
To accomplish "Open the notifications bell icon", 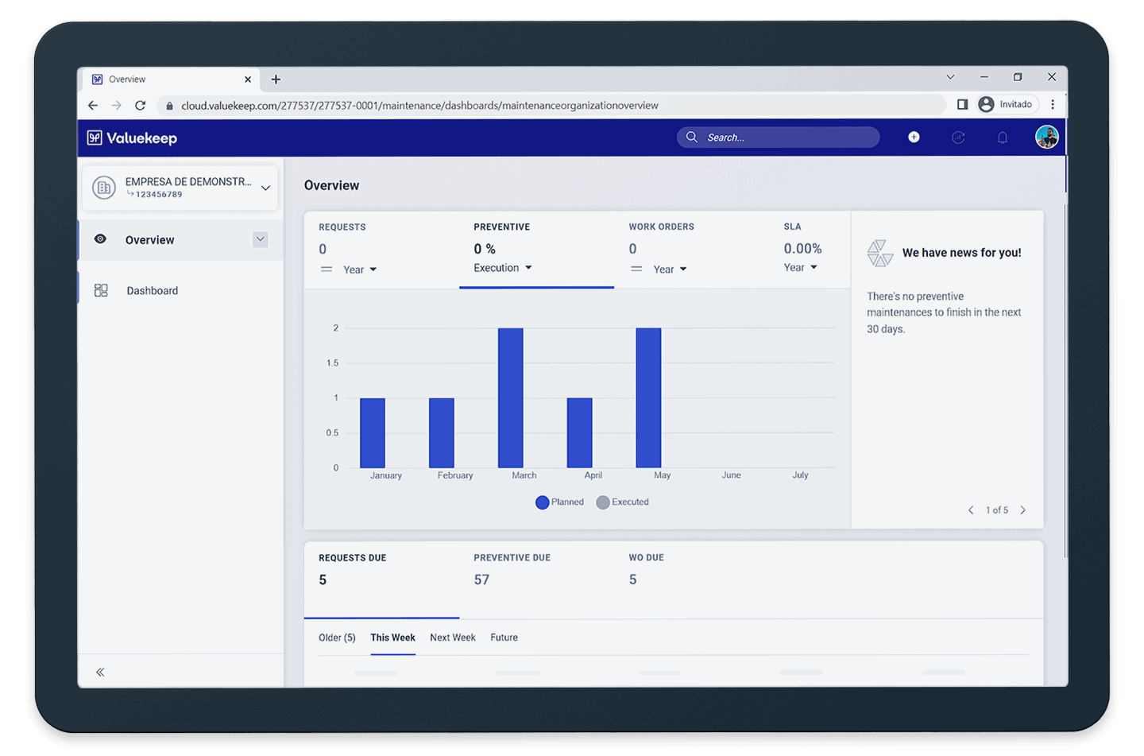I will click(x=1003, y=138).
